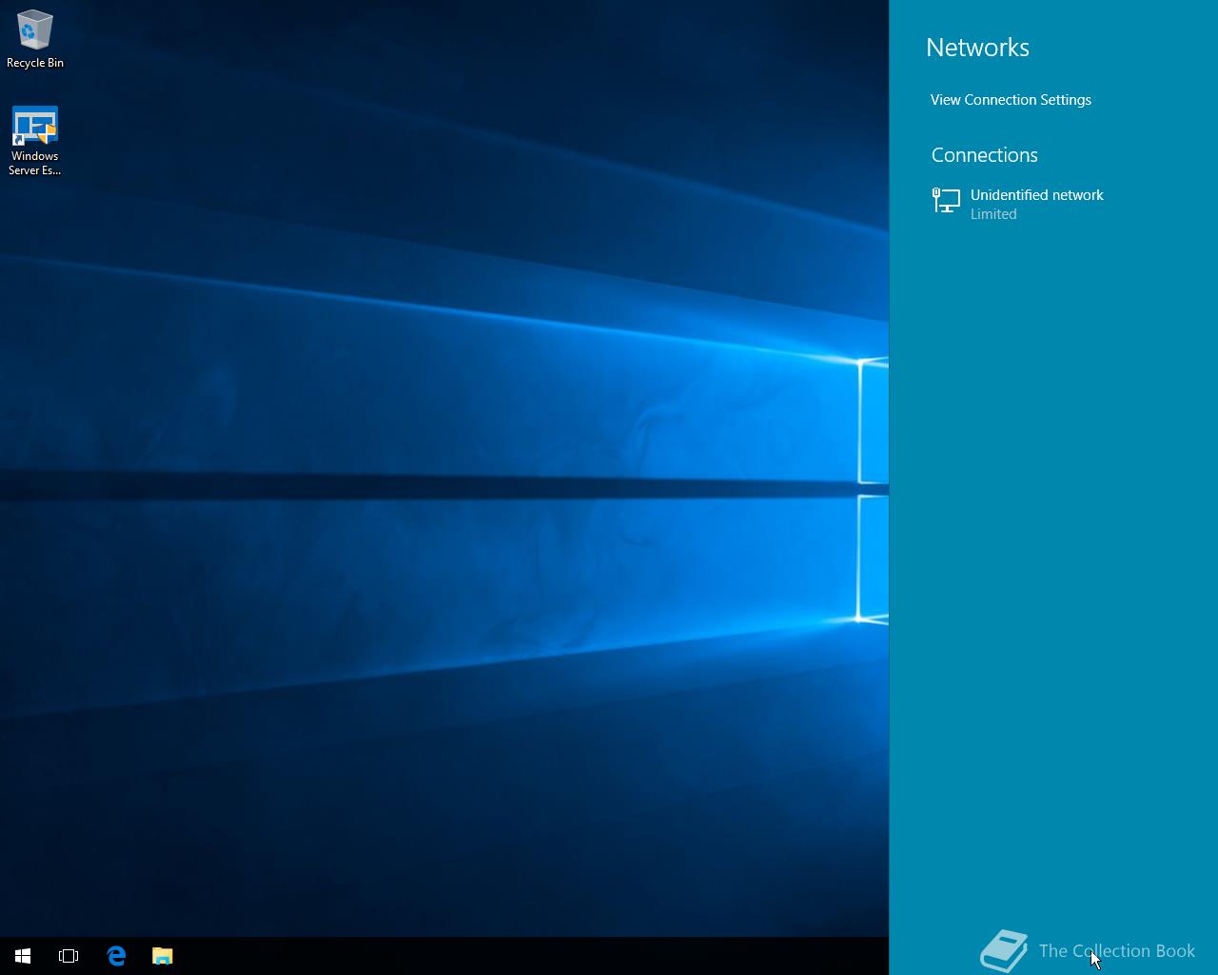Launch Microsoft Edge from the taskbar

coord(116,956)
